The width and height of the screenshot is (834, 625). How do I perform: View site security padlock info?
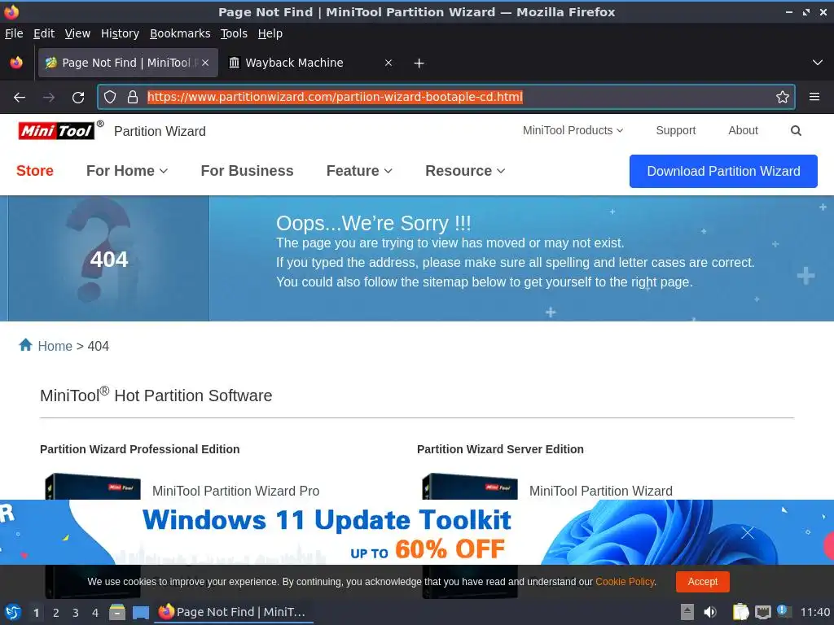pyautogui.click(x=133, y=97)
